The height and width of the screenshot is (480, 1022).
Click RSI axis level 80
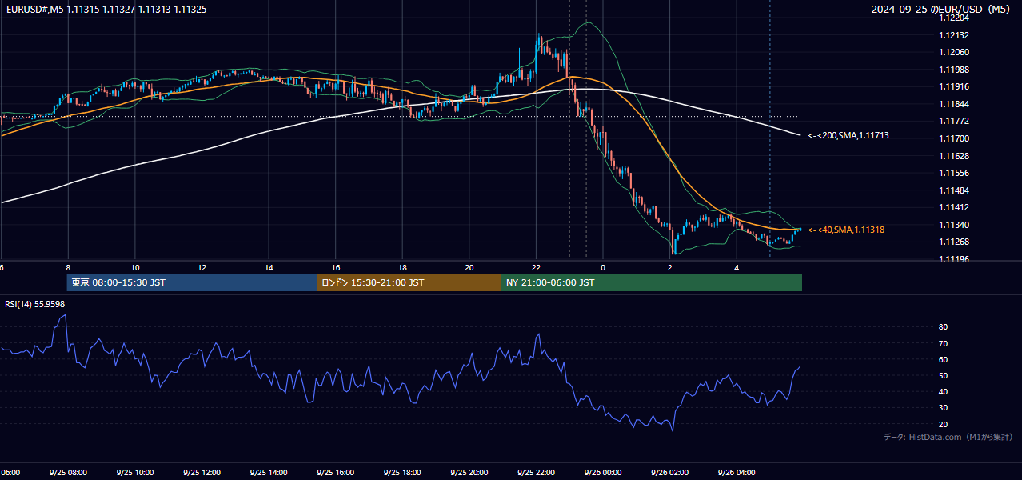944,327
